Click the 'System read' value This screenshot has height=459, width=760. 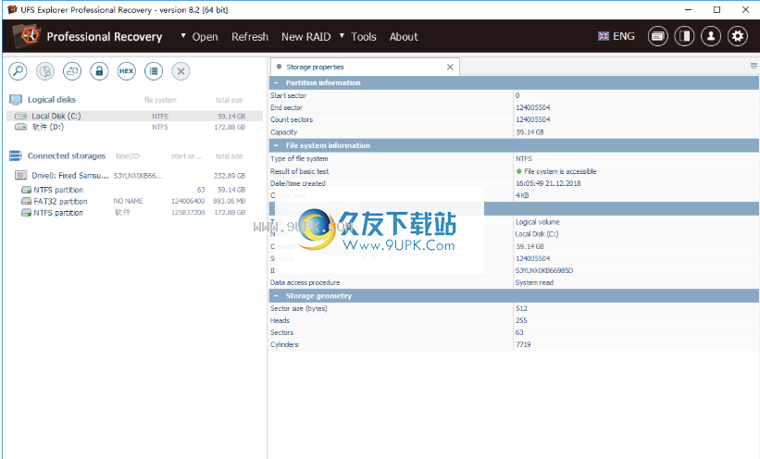click(534, 282)
